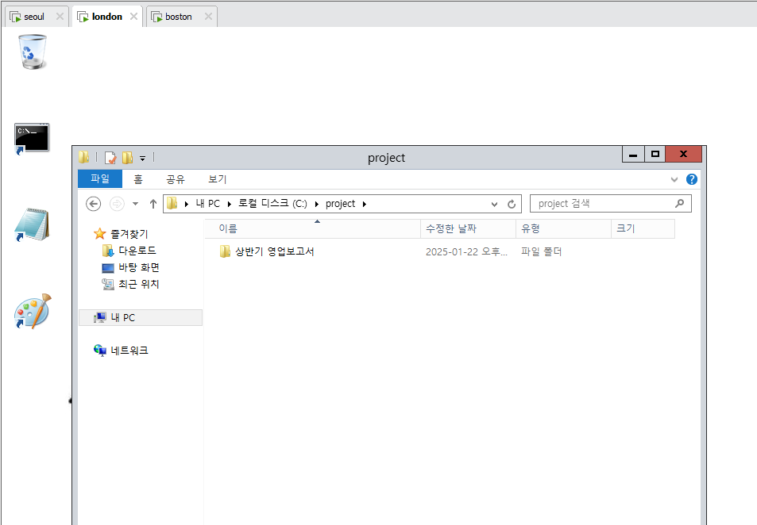Click the project 검색 search box
Screen dimensions: 757x525
(610, 204)
